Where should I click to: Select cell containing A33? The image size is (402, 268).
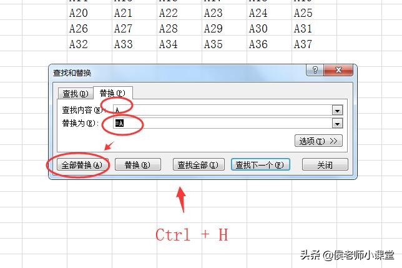[134, 44]
